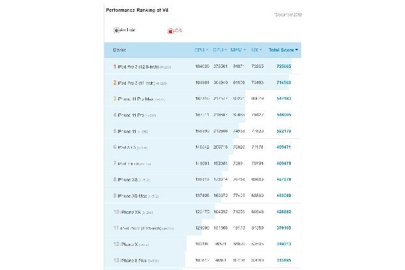Click the December 2019 date note

tap(288, 15)
